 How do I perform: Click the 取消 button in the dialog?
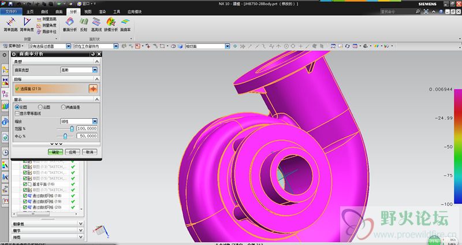89,151
